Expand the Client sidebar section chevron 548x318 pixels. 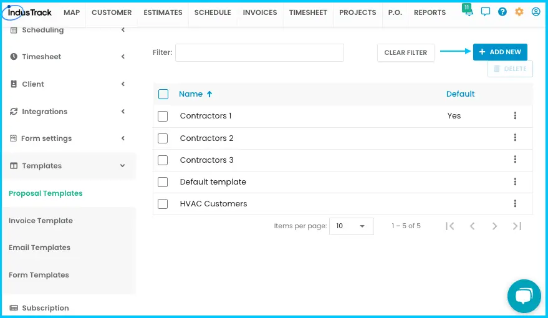[x=123, y=84]
